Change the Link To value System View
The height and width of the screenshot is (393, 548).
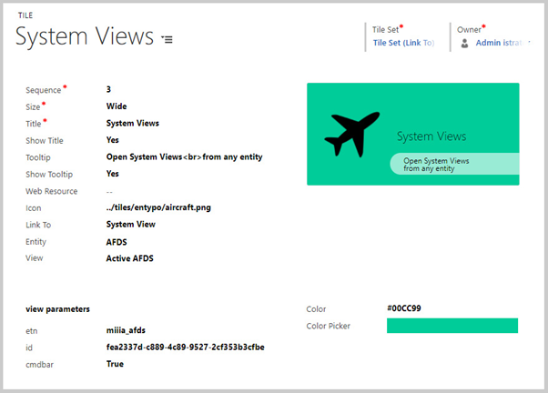point(131,225)
